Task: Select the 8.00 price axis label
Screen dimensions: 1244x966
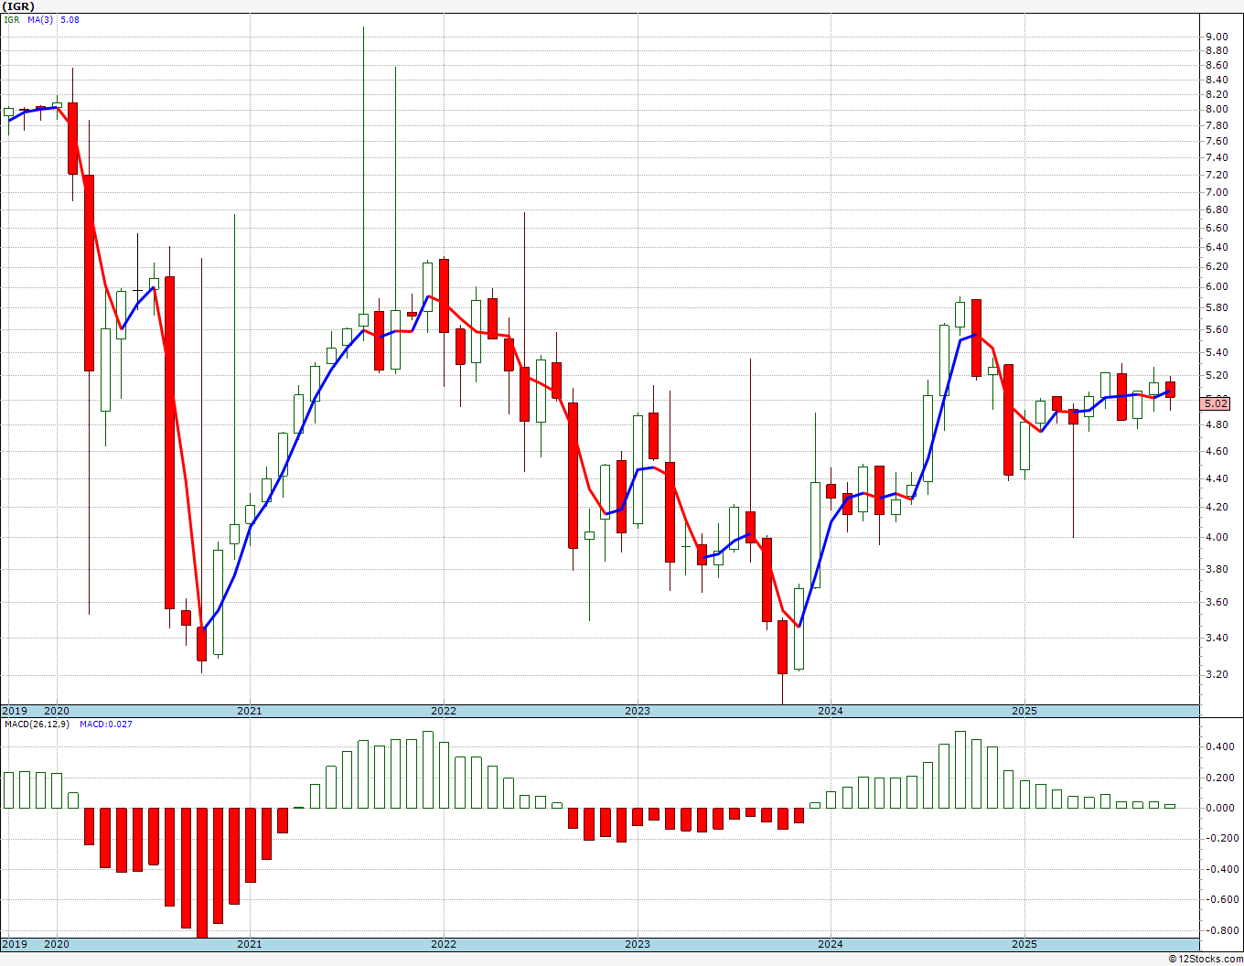Action: (x=1217, y=109)
